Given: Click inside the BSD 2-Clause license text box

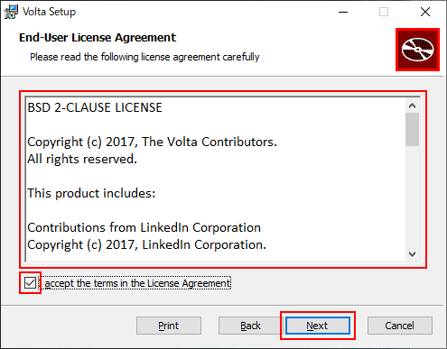Looking at the screenshot, I should tap(216, 179).
